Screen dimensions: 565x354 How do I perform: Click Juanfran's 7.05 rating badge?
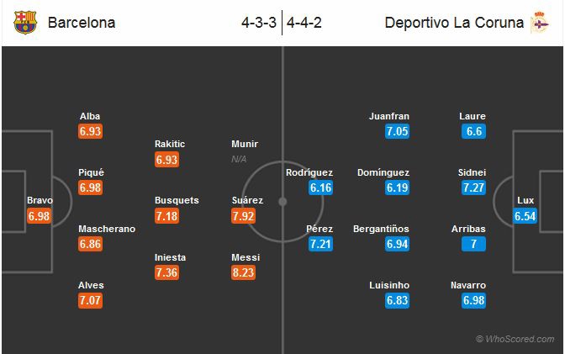click(x=397, y=131)
